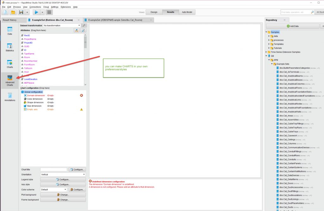
Task: Open the Extensions menu
Action: point(66,7)
